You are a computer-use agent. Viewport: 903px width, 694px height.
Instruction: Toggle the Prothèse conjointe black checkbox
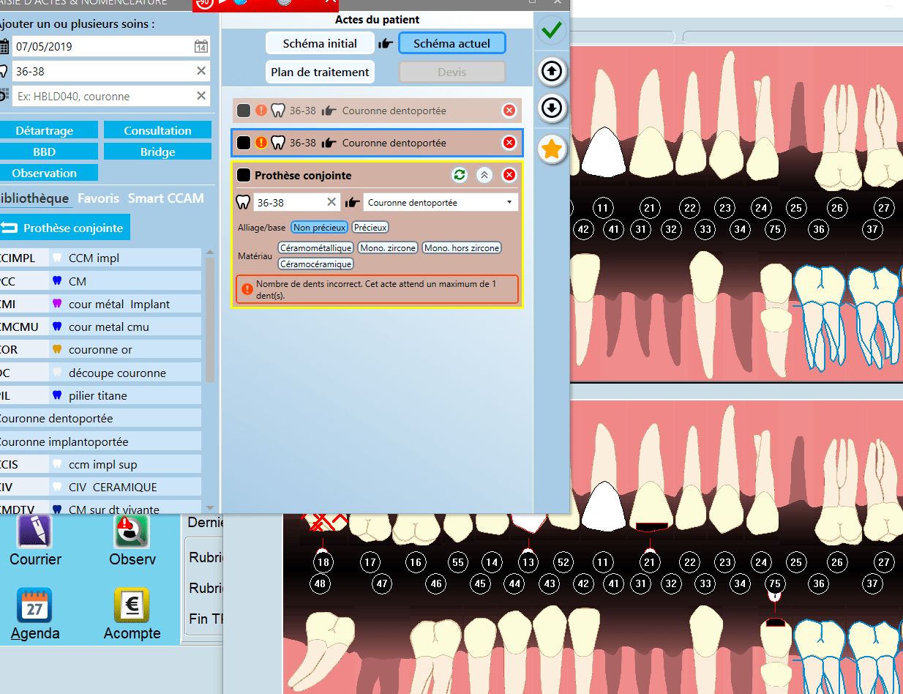click(244, 176)
